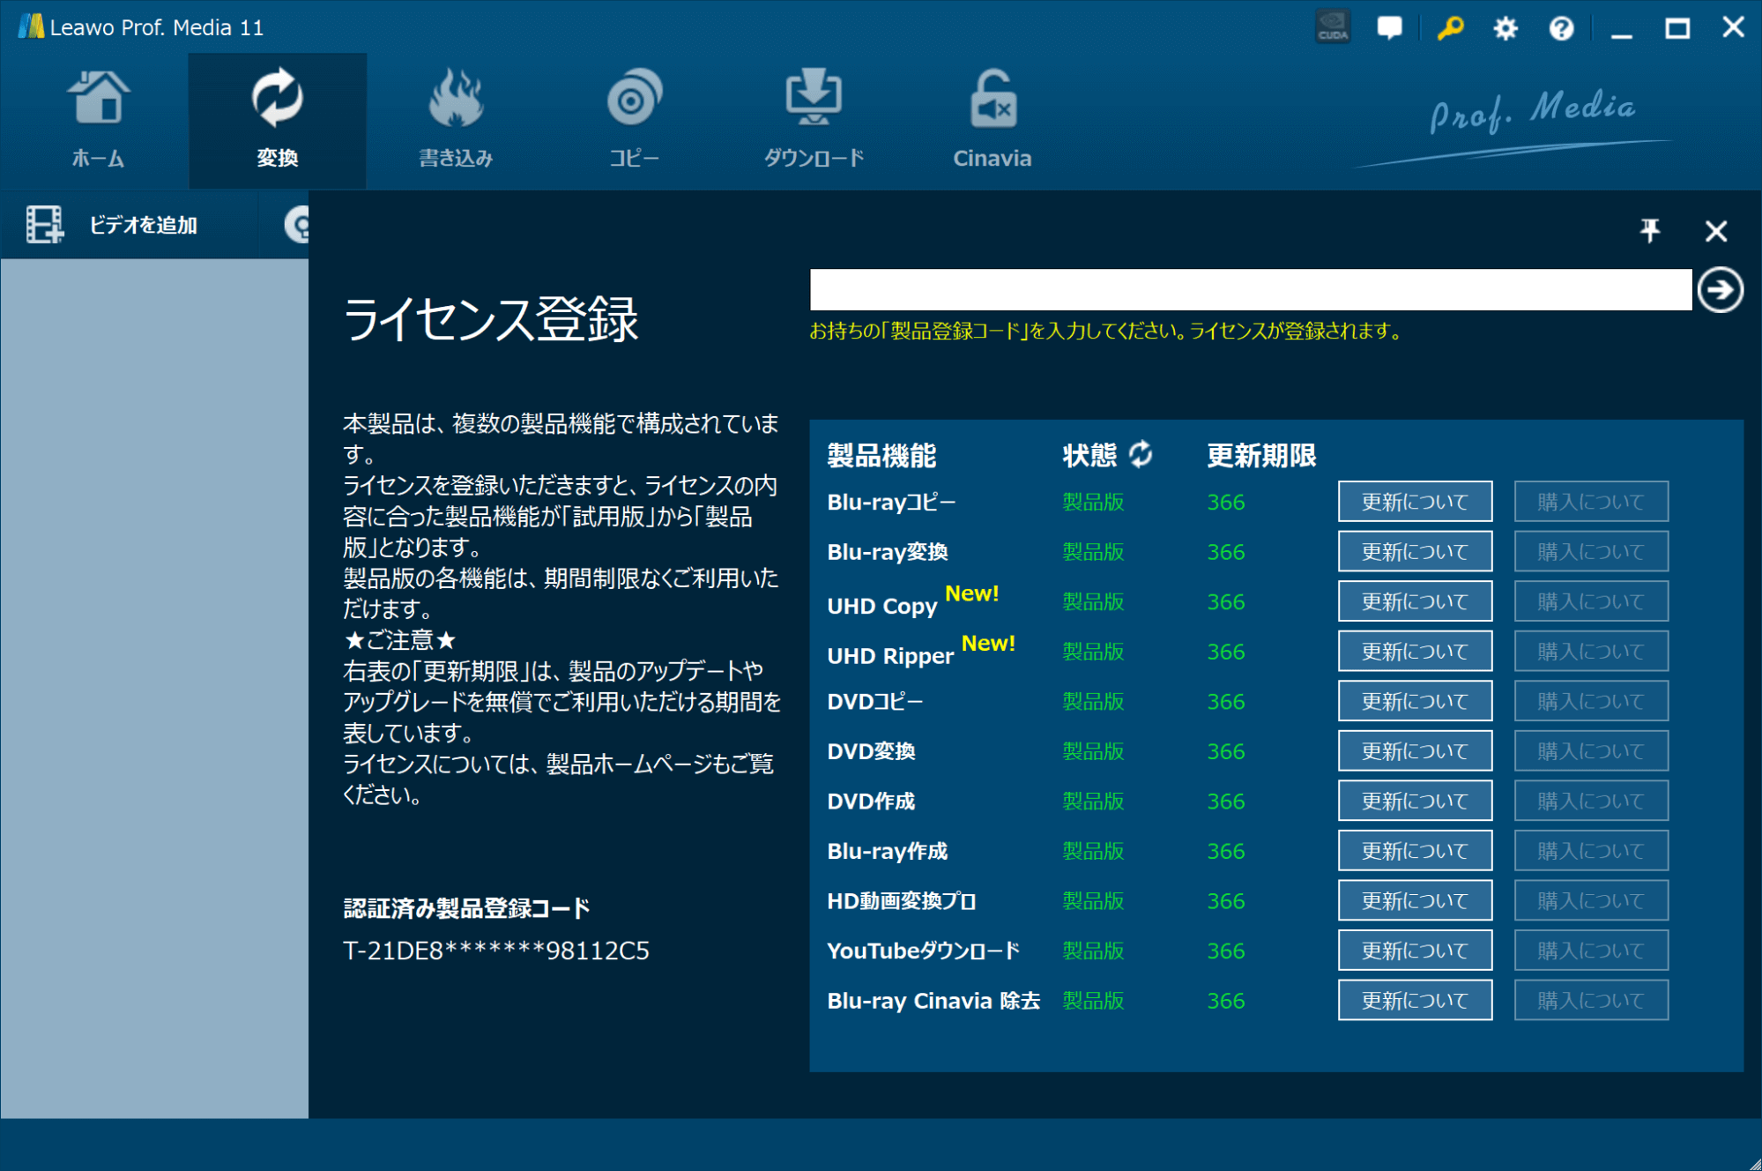
Task: Click 更新について for YouTubeダウンロード
Action: tap(1415, 950)
